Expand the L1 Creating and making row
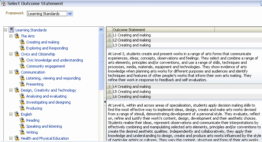Viewport: 262px width, 142px height. (109, 35)
